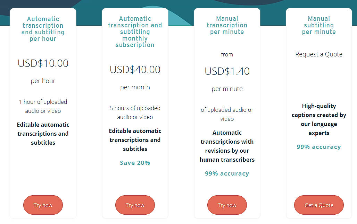Click the USD$1.40 price label
This screenshot has width=357, height=224.
click(x=227, y=71)
